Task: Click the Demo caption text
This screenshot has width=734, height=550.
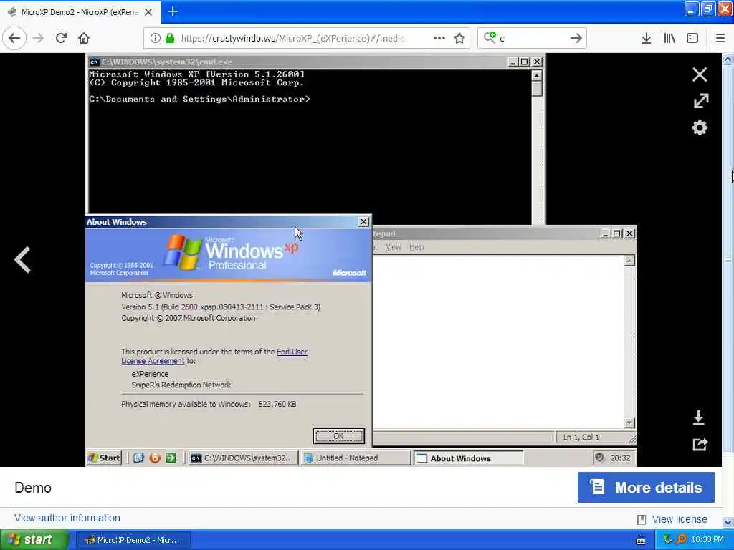Action: pyautogui.click(x=33, y=487)
